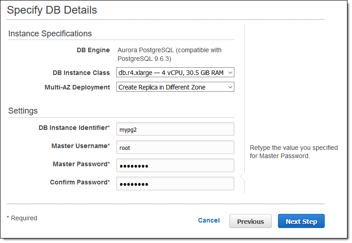The image size is (352, 243).
Task: Click the "Master Username*" label
Action: pyautogui.click(x=81, y=146)
